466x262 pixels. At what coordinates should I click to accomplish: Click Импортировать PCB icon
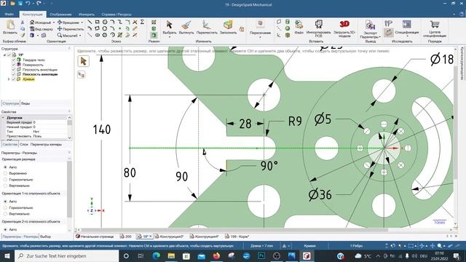click(319, 24)
